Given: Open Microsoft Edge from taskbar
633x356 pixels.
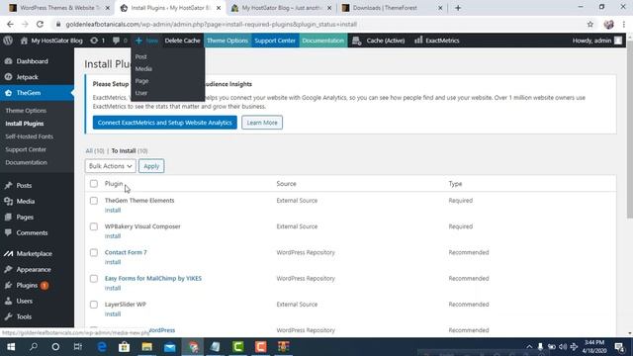Looking at the screenshot, I should 102,347.
